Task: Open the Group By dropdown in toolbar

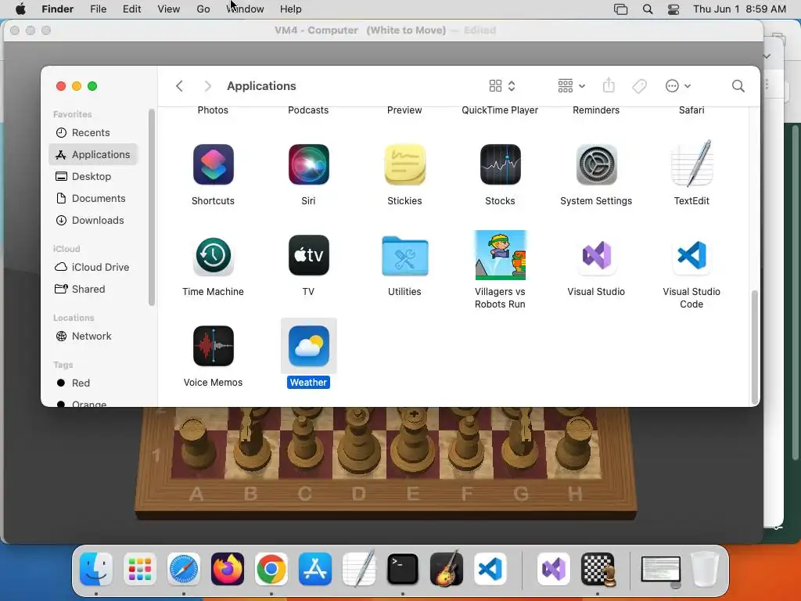Action: (x=572, y=86)
